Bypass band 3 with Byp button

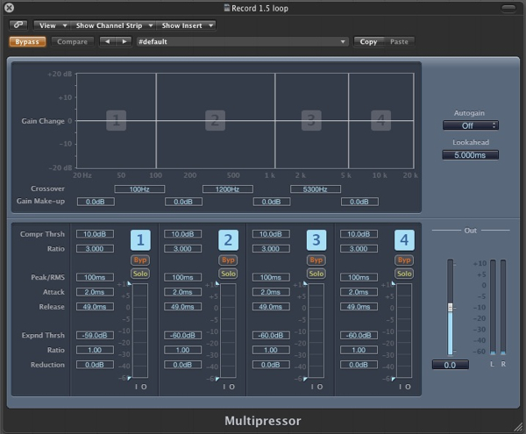pyautogui.click(x=316, y=260)
